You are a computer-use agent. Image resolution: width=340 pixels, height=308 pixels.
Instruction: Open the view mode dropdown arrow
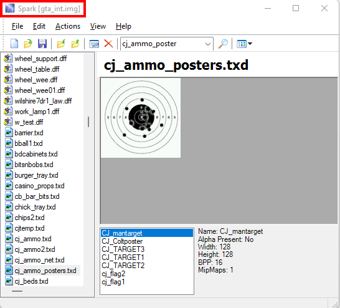tap(250, 44)
